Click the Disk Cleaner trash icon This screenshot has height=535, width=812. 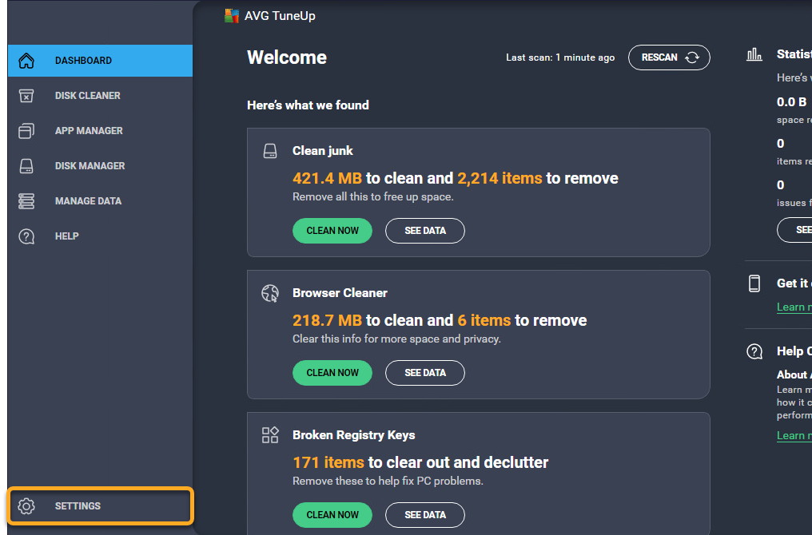[26, 96]
